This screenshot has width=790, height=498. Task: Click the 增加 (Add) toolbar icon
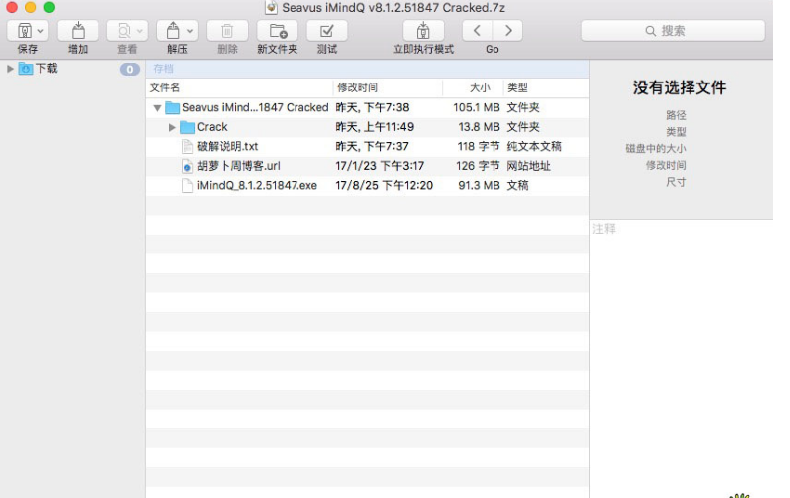point(78,31)
